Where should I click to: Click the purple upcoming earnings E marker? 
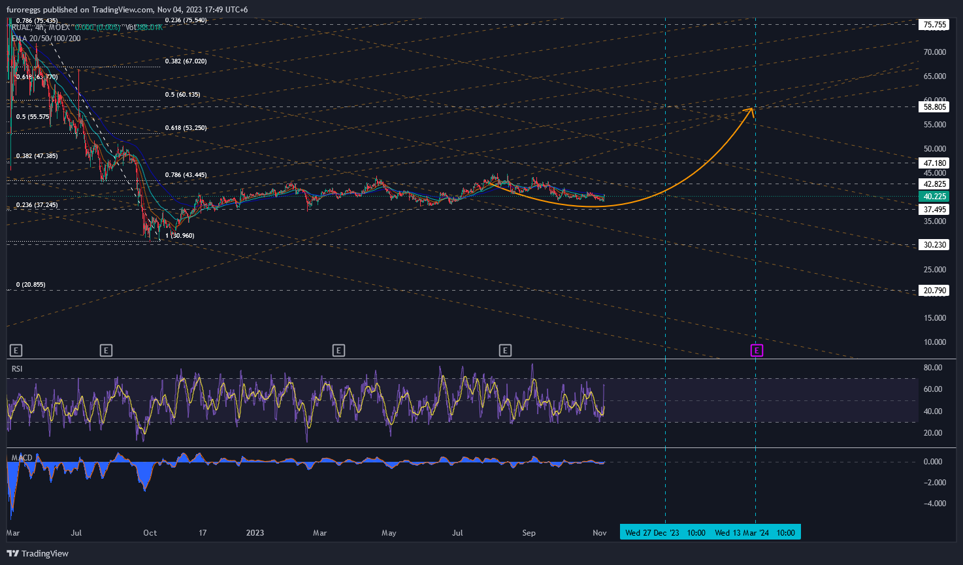point(757,351)
